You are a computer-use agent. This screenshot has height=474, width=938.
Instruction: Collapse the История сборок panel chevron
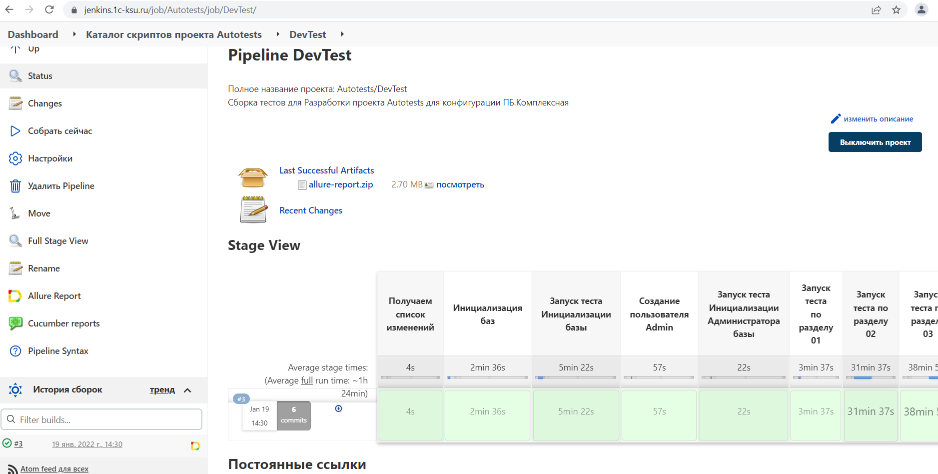(188, 390)
